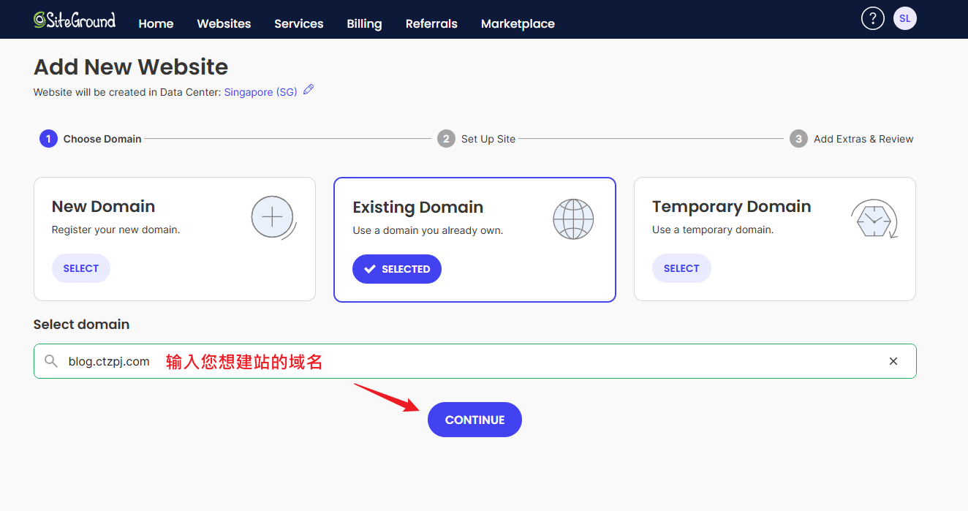Click the Temporary Domain clock icon
This screenshot has height=511, width=968.
coord(874,219)
